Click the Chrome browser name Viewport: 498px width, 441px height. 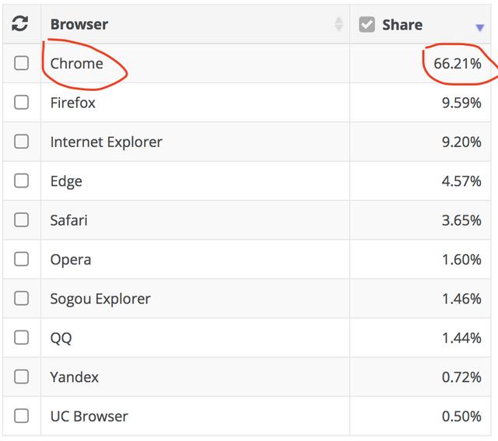[76, 64]
